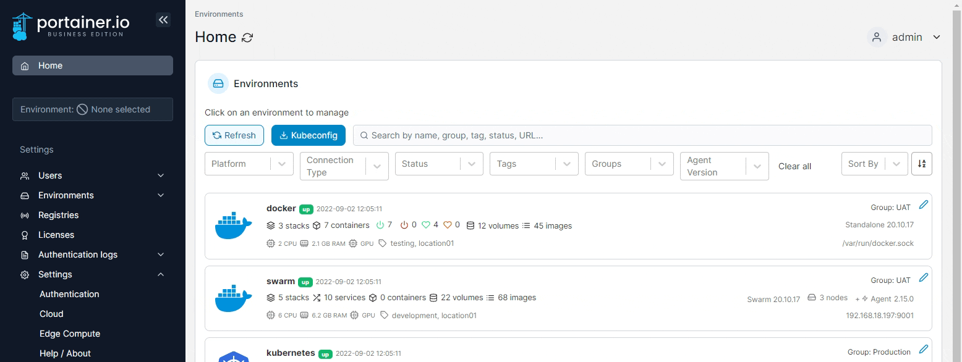Click 'Group: Production' in kubernetes row
The height and width of the screenshot is (362, 962).
[x=879, y=351]
